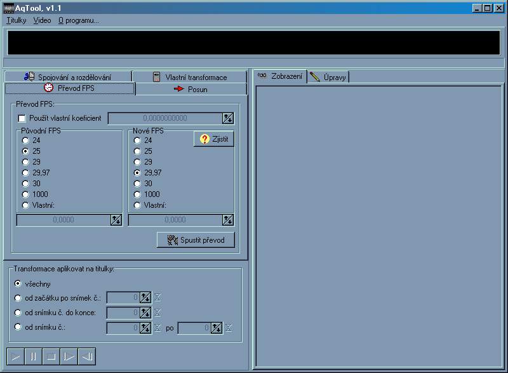Image resolution: width=508 pixels, height=373 pixels.
Task: Open the Video menu
Action: click(41, 20)
